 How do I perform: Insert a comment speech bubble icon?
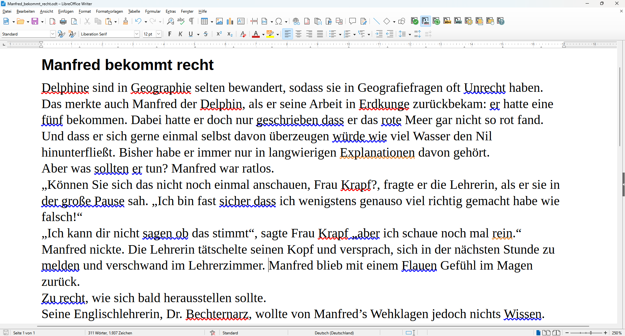(x=353, y=21)
